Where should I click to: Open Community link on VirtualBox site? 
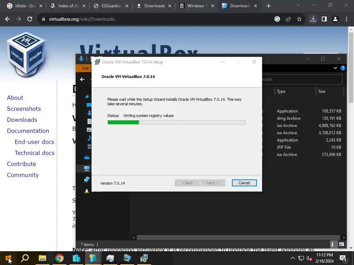(23, 175)
